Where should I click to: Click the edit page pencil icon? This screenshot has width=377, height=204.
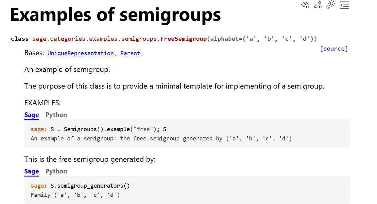318,5
